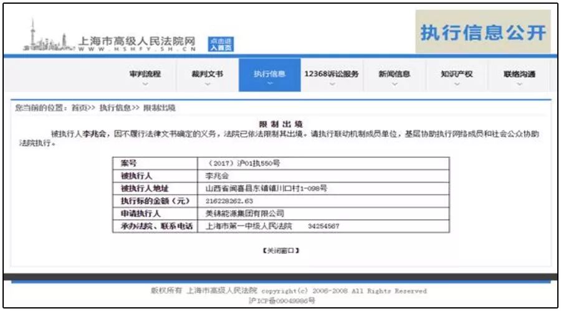Click the blue 点击进入首页 badge
Screen dimensions: 561x311
coord(221,44)
